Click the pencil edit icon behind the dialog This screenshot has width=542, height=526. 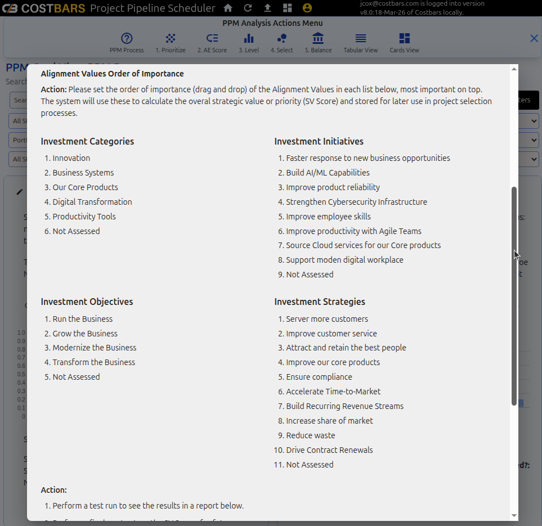pyautogui.click(x=20, y=192)
